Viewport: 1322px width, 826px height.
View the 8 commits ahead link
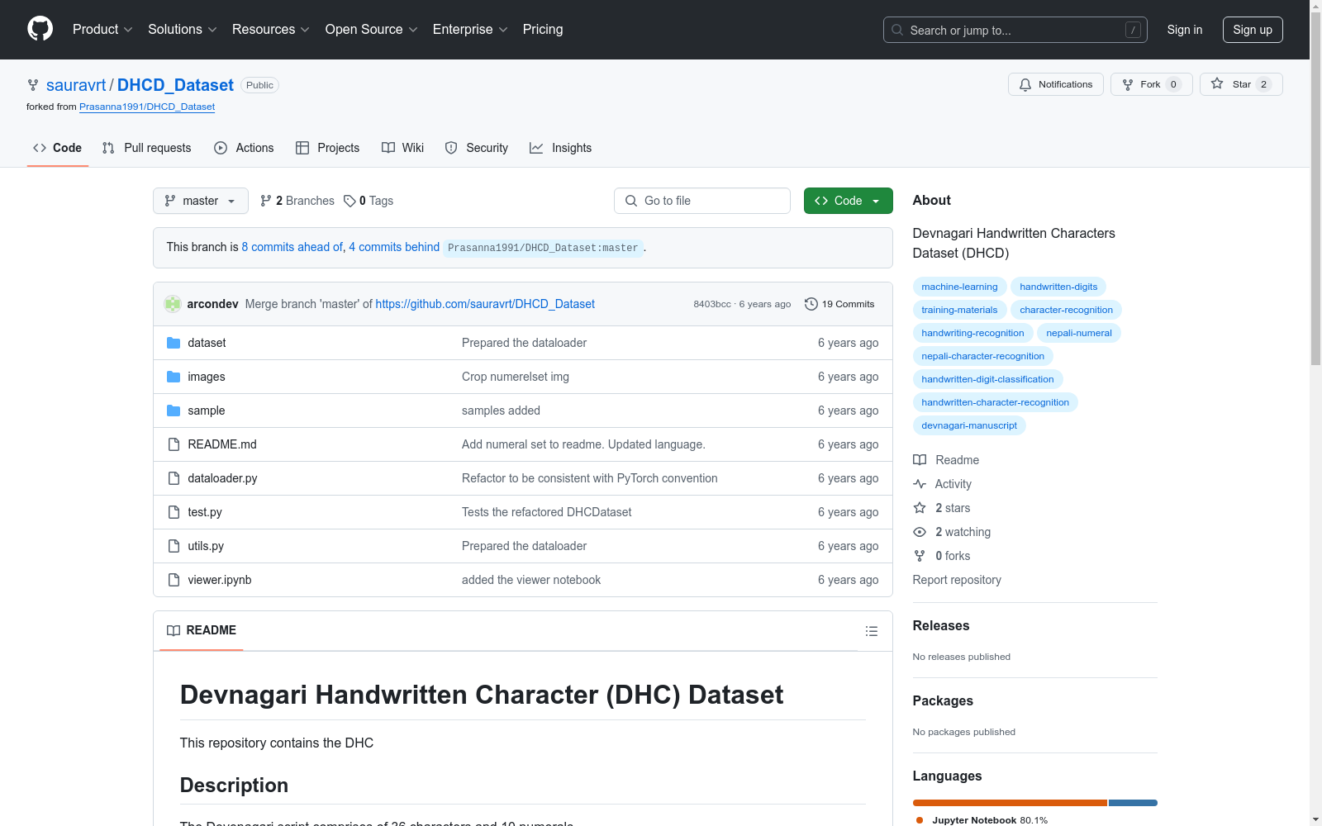coord(292,247)
